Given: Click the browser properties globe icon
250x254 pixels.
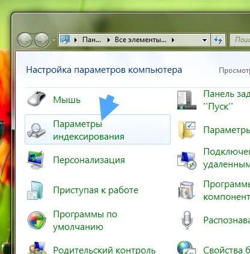Looking at the screenshot, I should click(x=186, y=247).
